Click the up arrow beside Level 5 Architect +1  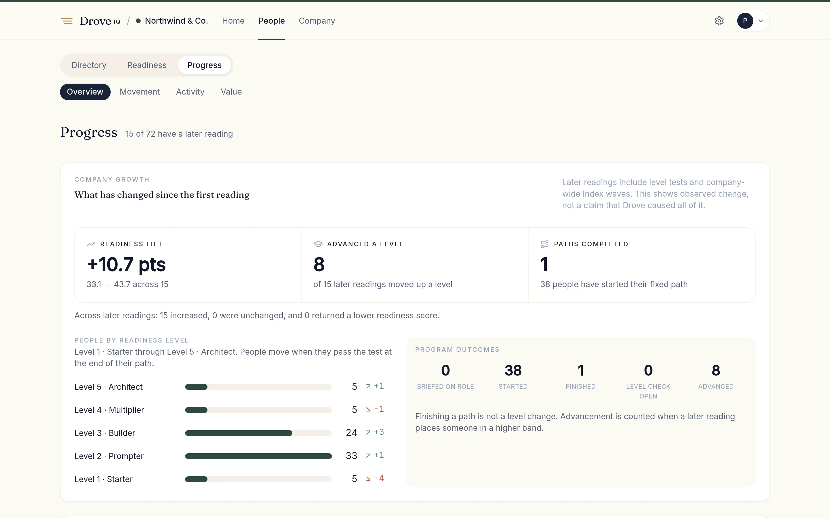pyautogui.click(x=368, y=386)
